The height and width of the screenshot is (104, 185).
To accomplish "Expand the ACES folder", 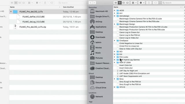I will pos(114,10).
